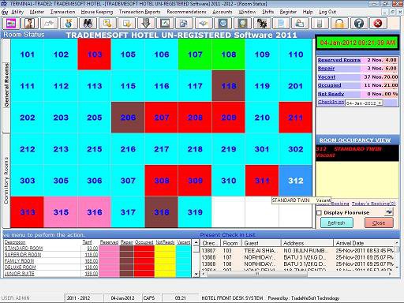Open the Reserved Rooms link
Image resolution: width=404 pixels, height=303 pixels.
coord(339,60)
